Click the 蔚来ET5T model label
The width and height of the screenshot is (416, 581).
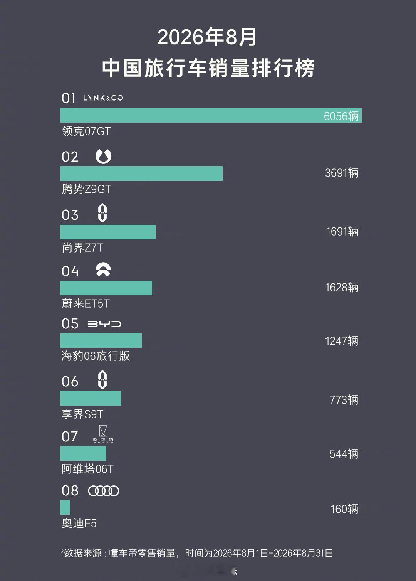tap(86, 303)
